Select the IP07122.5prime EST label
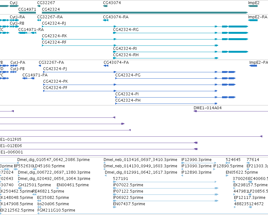268x215 pixels. coord(128,191)
